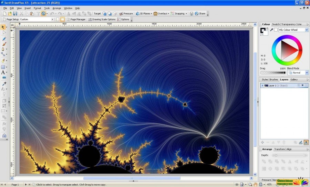Toggle Snapping on the toolbar
Image resolution: width=310 pixels, height=187 pixels.
[179, 14]
